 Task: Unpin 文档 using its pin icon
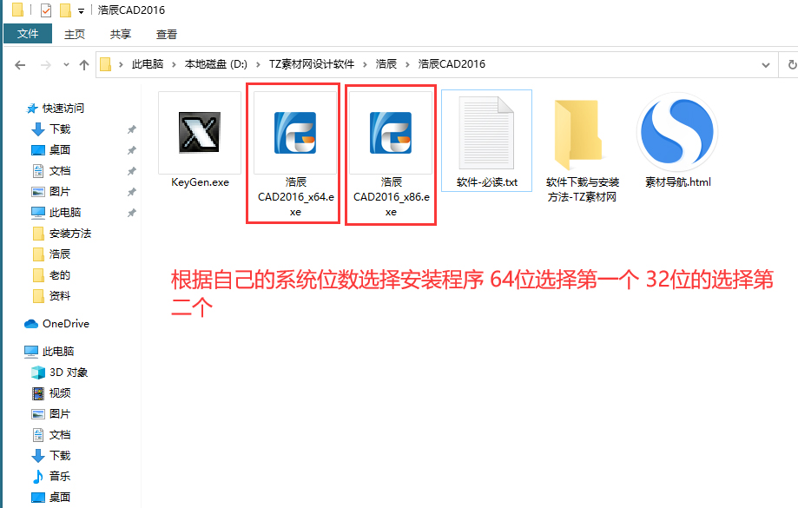[x=131, y=172]
